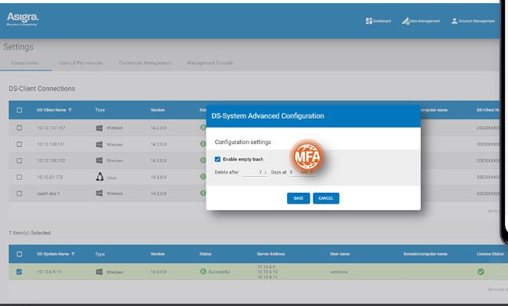Image resolution: width=508 pixels, height=306 pixels.
Task: Uncheck the 10.10.6.9-11 DS-System row checkbox
Action: (x=19, y=272)
